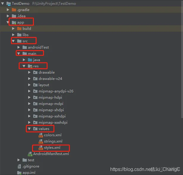Select the .gitignore file name
This screenshot has width=183, height=175.
point(31,166)
